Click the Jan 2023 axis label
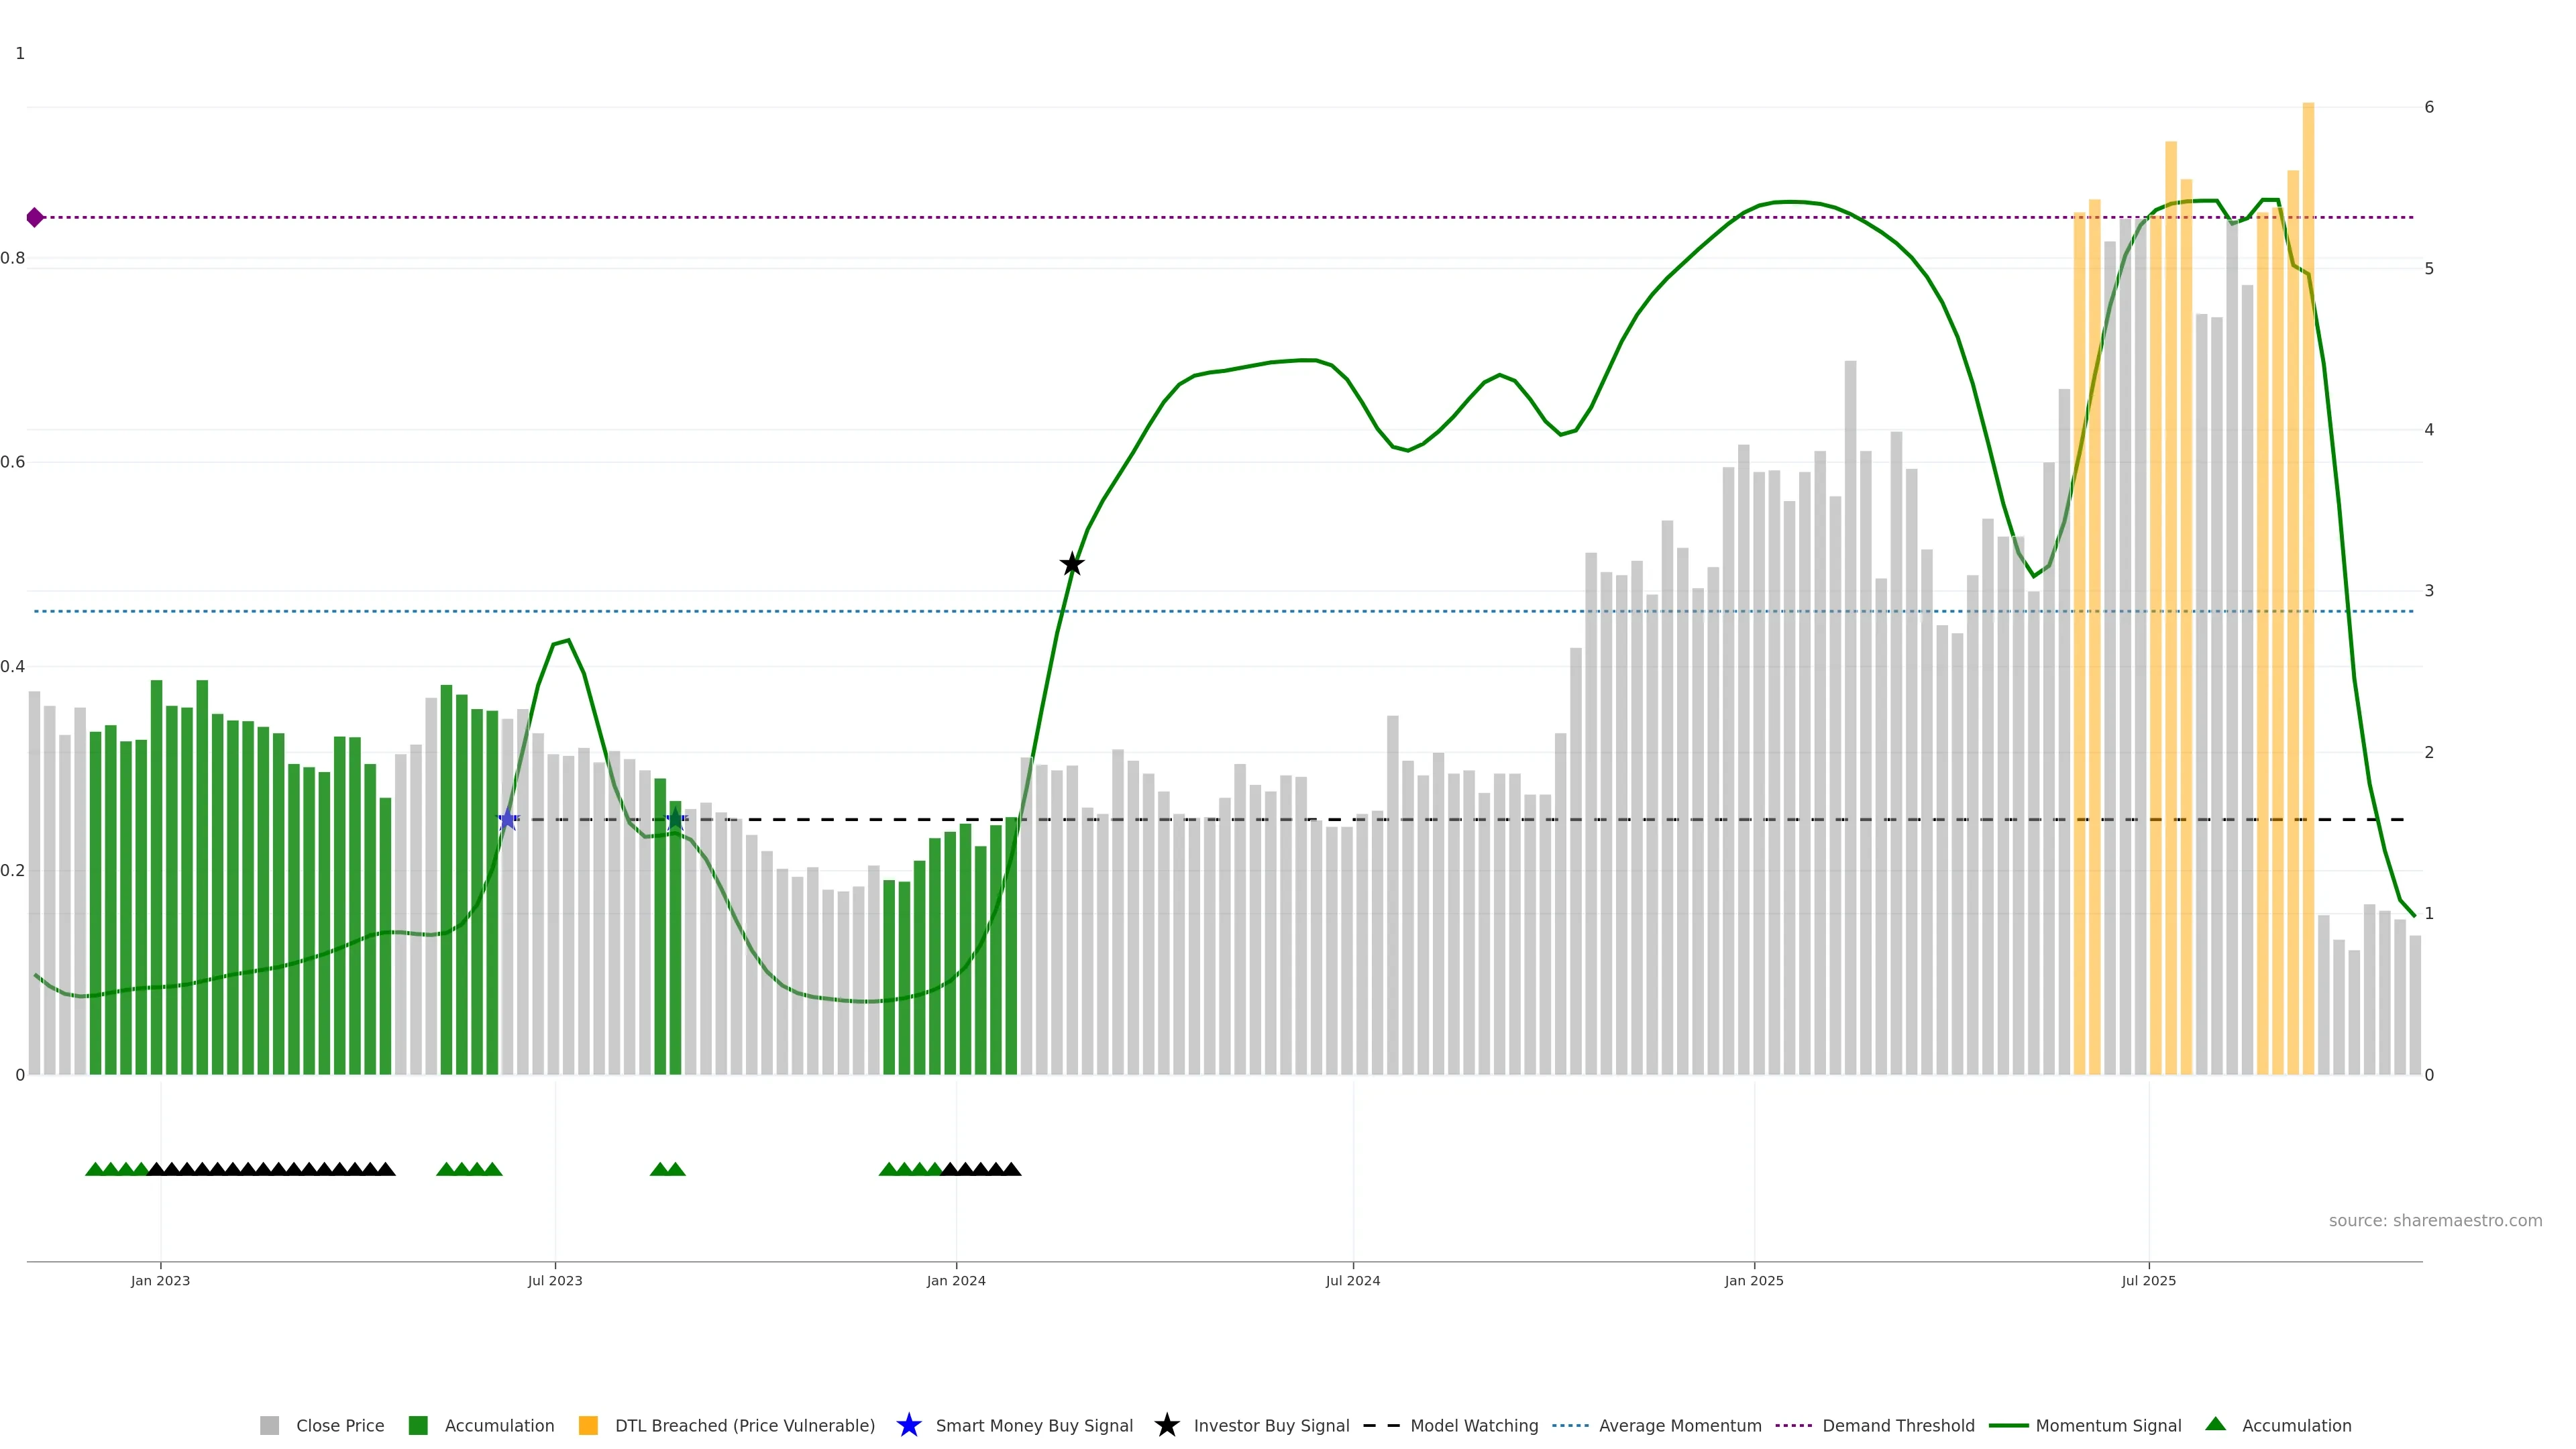Viewport: 2576px width, 1449px height. [160, 1280]
